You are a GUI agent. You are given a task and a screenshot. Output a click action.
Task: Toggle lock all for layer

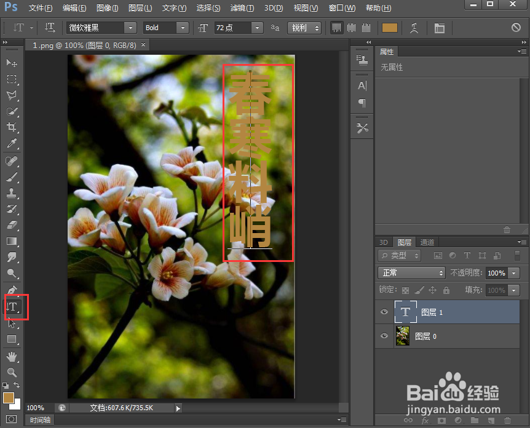pos(446,290)
